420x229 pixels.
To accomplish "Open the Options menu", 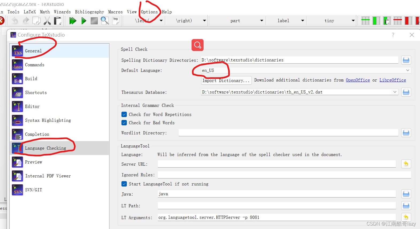I will pos(149,12).
